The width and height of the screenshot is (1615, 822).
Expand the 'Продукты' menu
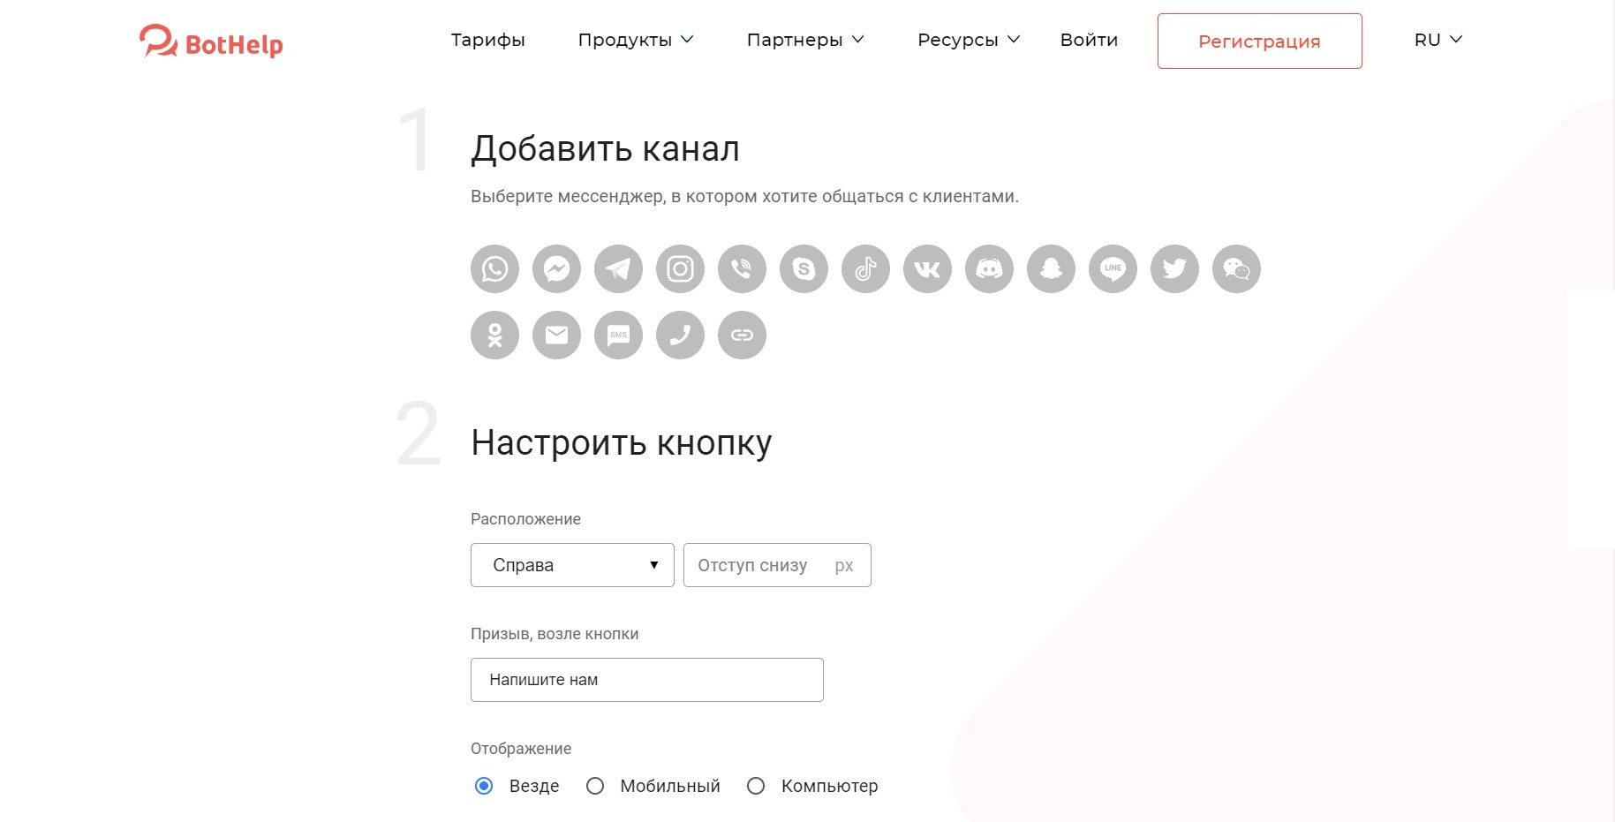pos(635,40)
